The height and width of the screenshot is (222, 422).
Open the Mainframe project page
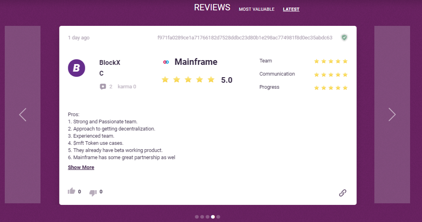(196, 62)
